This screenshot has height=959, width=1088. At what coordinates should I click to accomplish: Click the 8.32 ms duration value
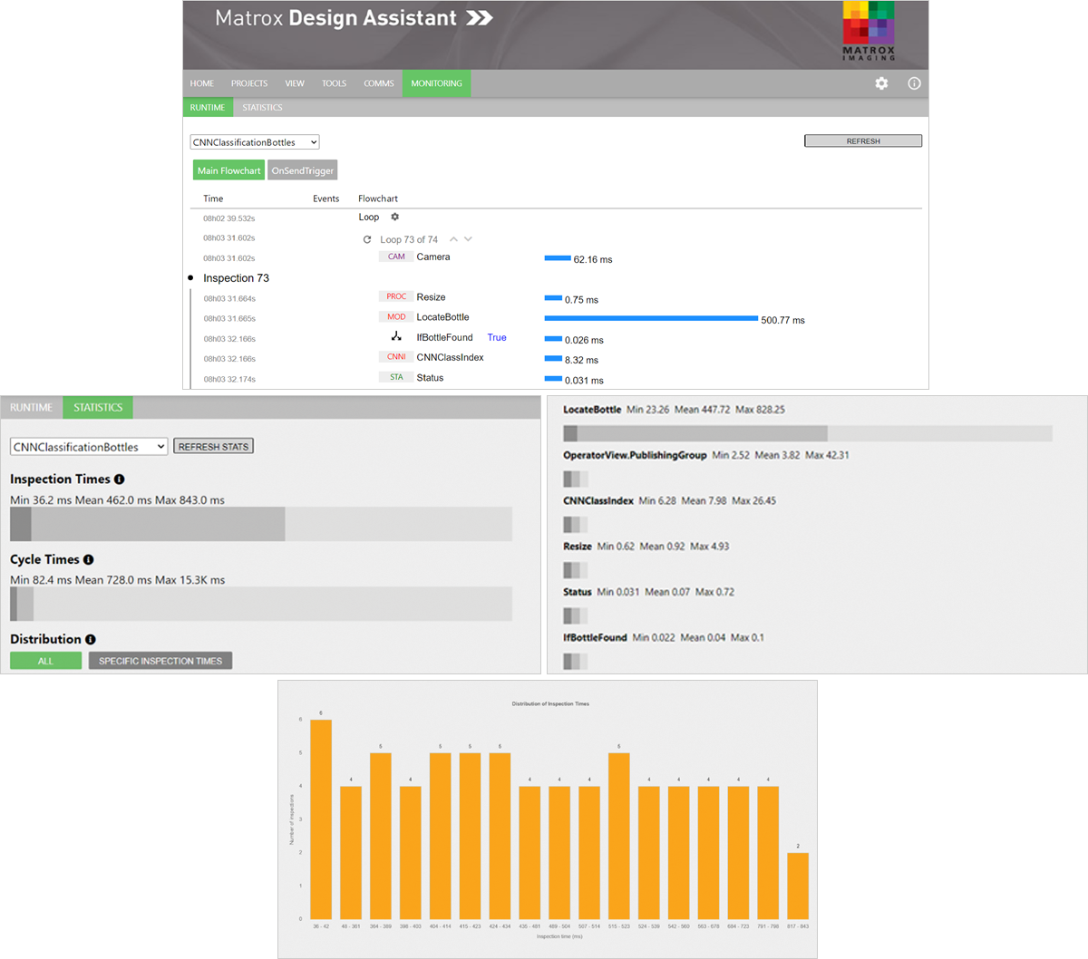(x=581, y=360)
